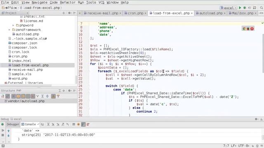This screenshot has height=148, width=264.
Task: Click step into icon in debug toolbar
Action: (53, 124)
